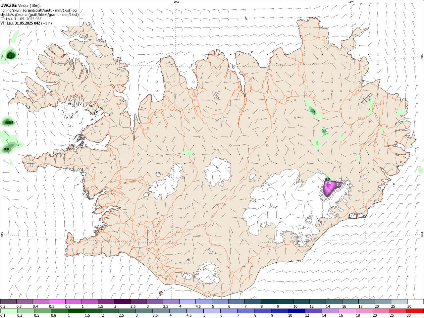Select the rain legend swatch starting at 0.3
The width and height of the screenshot is (424, 318).
coord(26,311)
